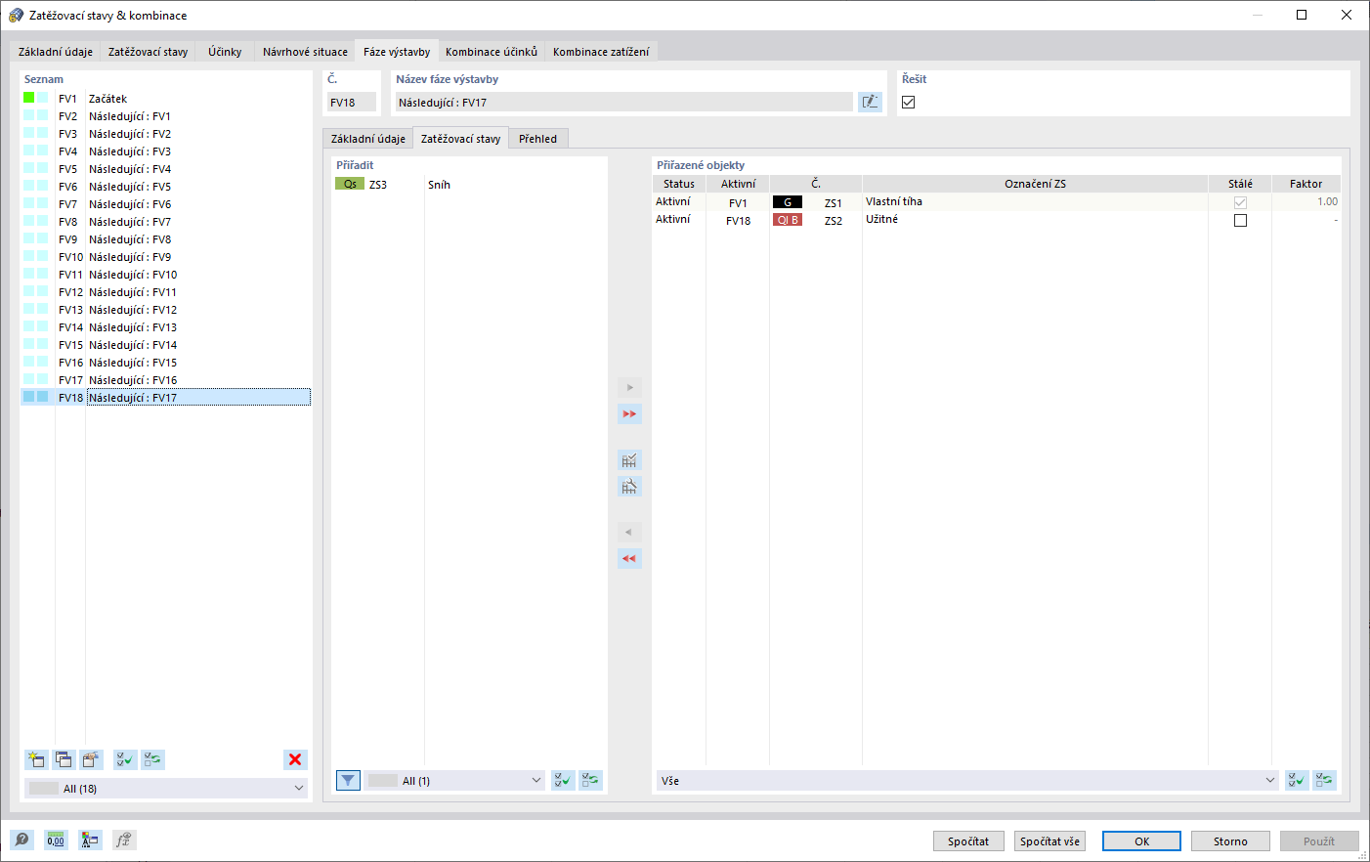Remove all assigned with double left arrow
The height and width of the screenshot is (862, 1370).
point(629,558)
